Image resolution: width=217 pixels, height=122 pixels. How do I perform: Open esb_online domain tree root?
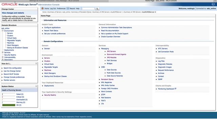pyautogui.click(x=5, y=28)
